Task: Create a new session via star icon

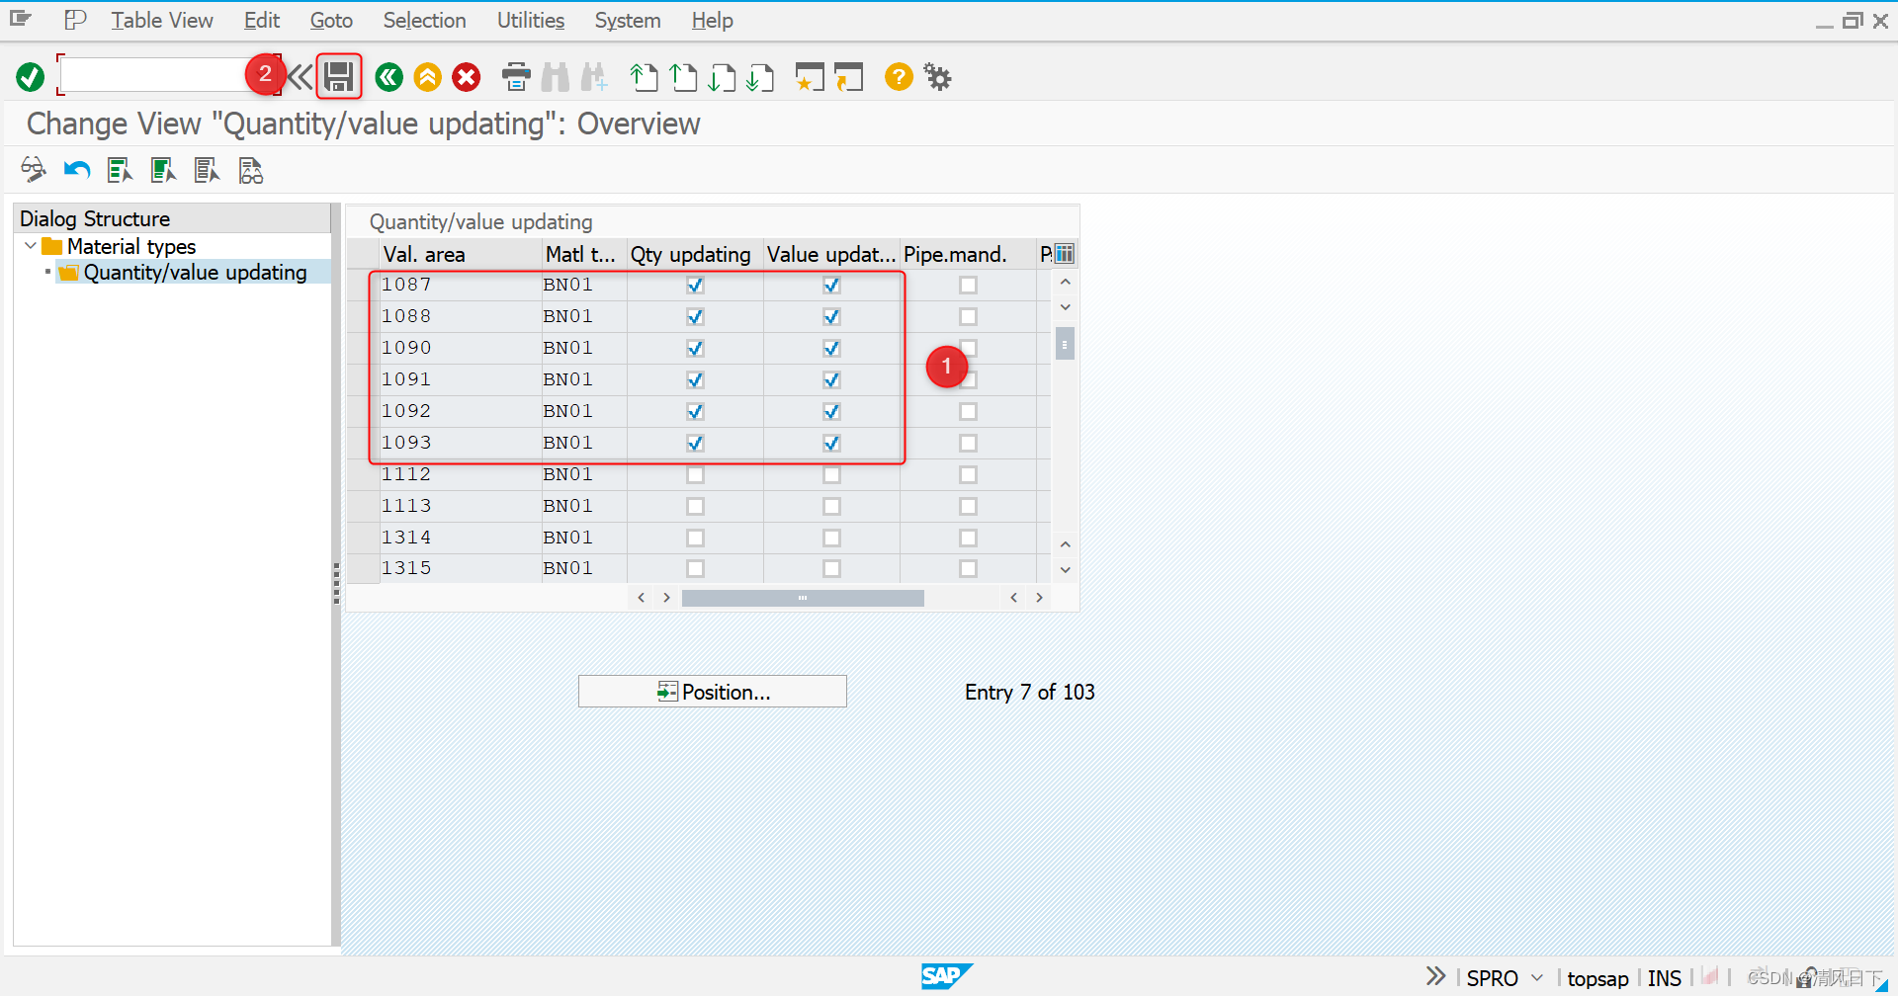Action: [810, 76]
